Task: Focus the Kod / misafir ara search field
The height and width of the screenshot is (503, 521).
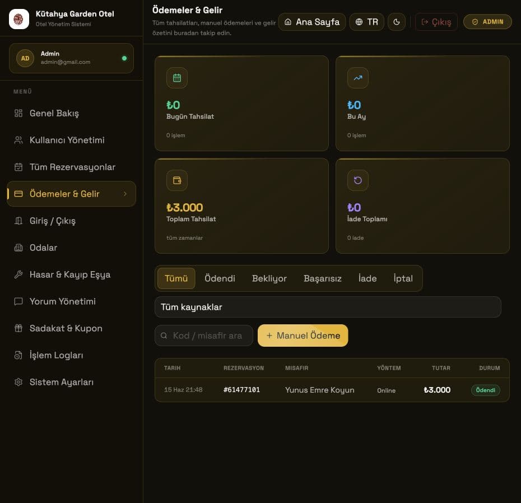Action: pyautogui.click(x=204, y=336)
